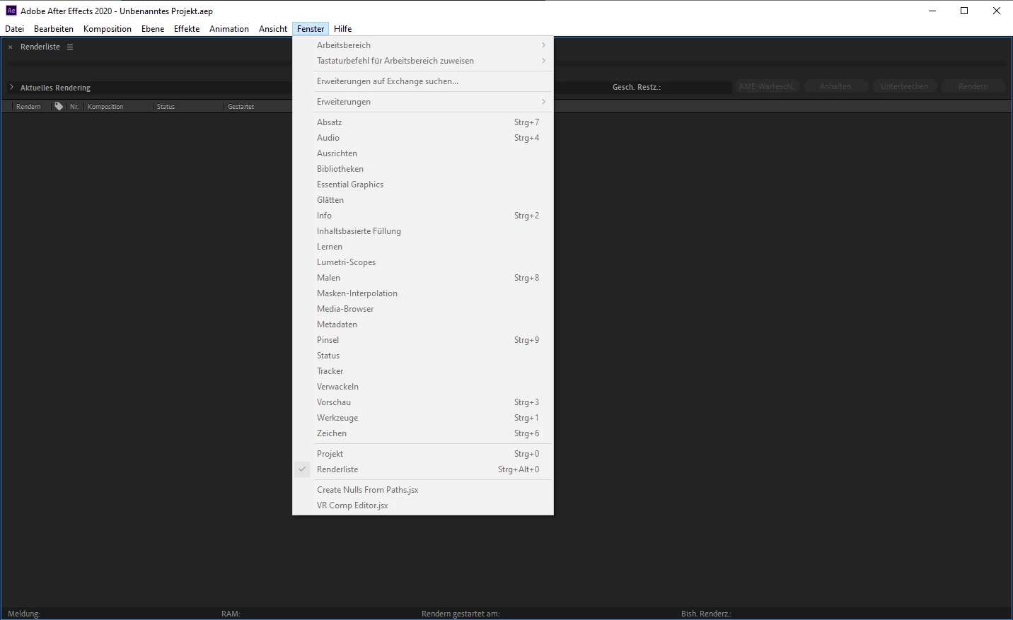
Task: Click the After Effects app icon in title bar
Action: point(11,11)
